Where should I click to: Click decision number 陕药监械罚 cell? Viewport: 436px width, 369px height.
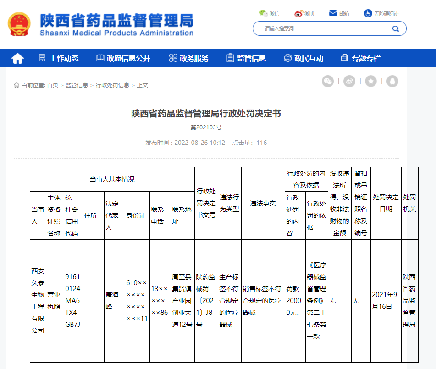pyautogui.click(x=206, y=301)
